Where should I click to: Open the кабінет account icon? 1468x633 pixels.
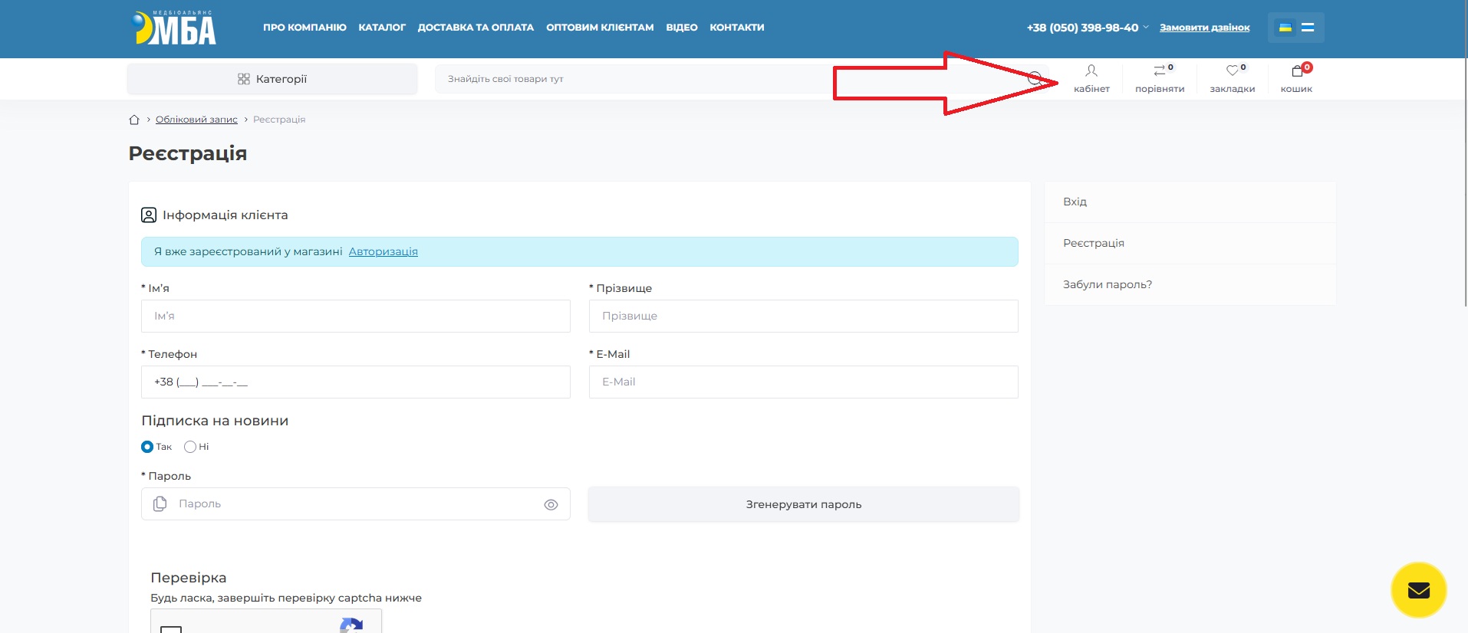point(1091,71)
